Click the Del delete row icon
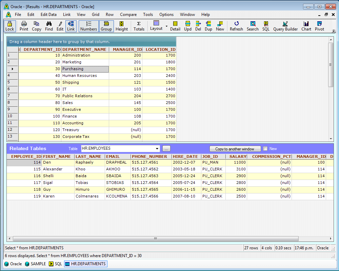Screen dimensions: 339x271 [198, 26]
